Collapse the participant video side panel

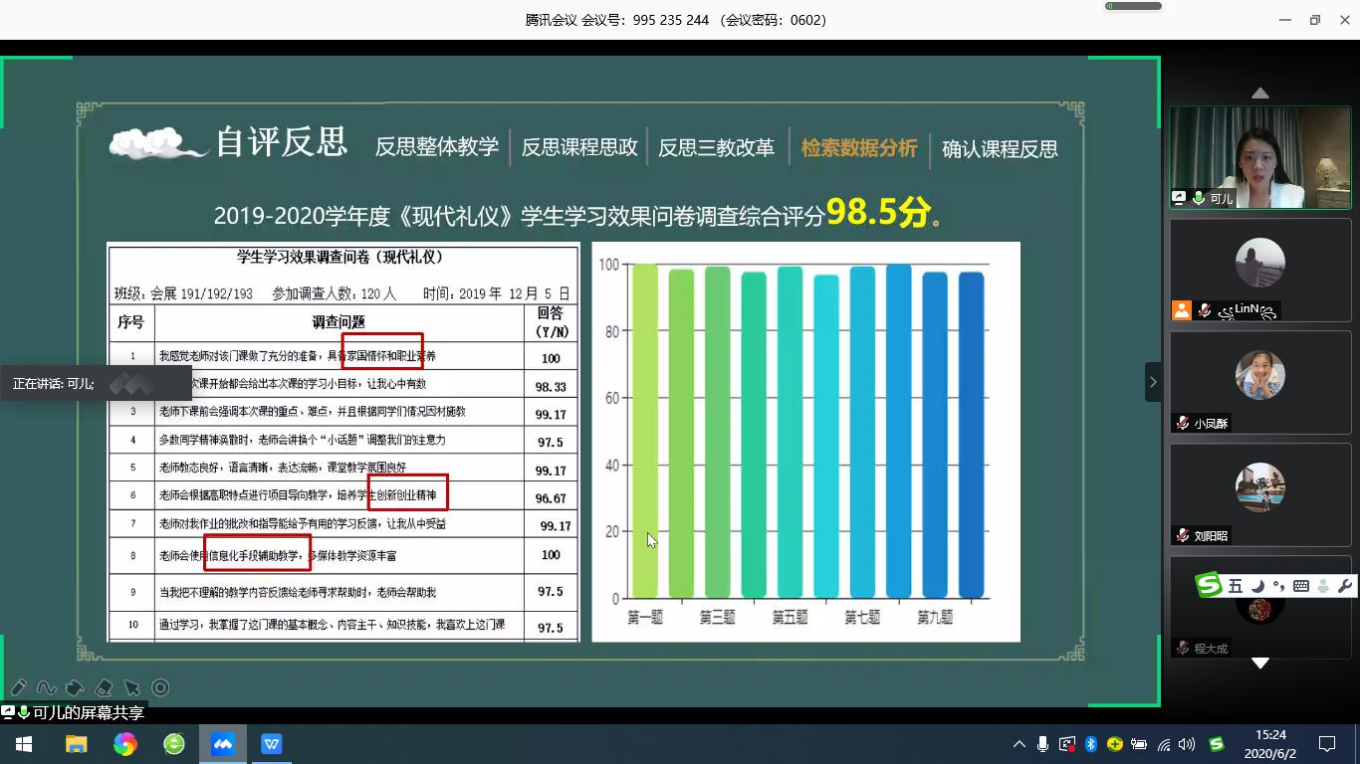pyautogui.click(x=1153, y=382)
